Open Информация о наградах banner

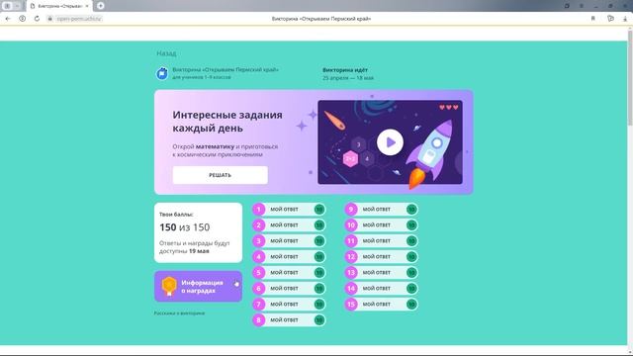(x=198, y=287)
